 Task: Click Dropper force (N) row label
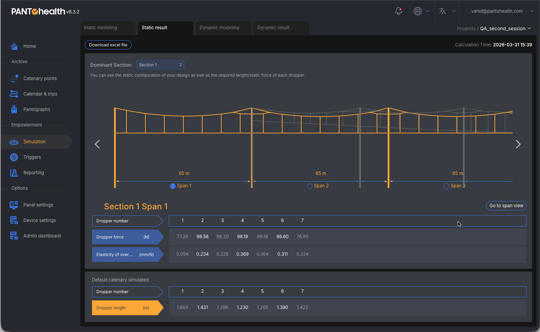click(128, 237)
